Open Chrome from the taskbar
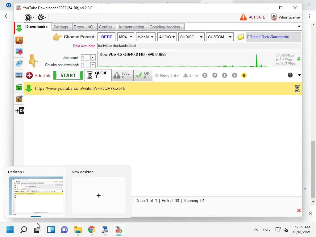This screenshot has width=316, height=237. tap(91, 230)
